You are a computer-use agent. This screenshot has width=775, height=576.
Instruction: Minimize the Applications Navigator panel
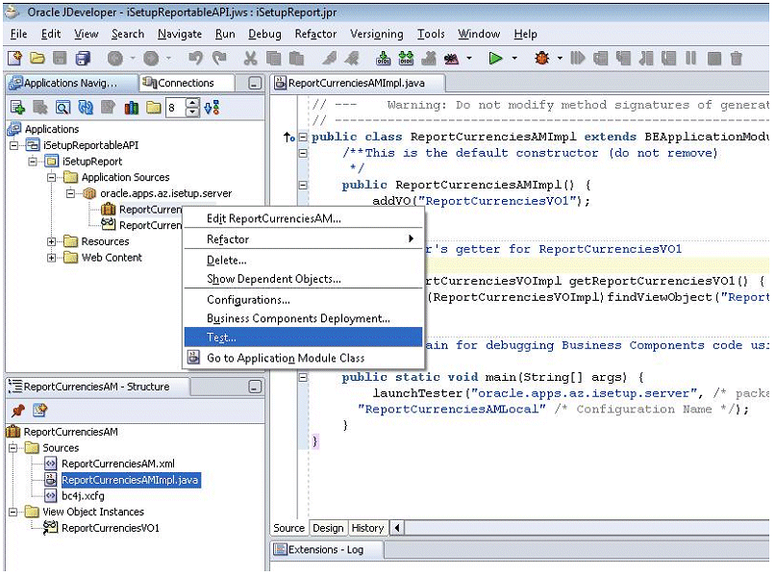(x=255, y=84)
